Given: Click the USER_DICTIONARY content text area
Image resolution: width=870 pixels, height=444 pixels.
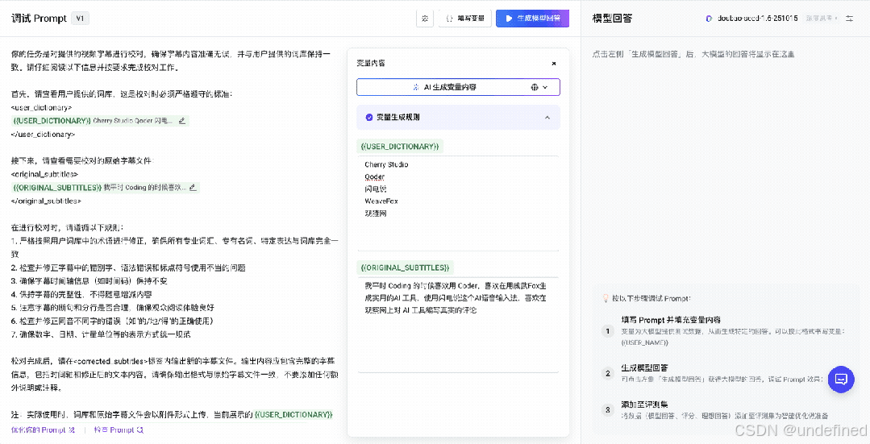Looking at the screenshot, I should tap(458, 203).
